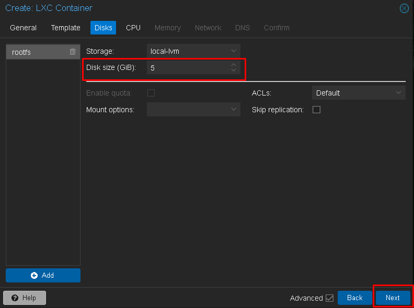Open the Confirm tab
Image resolution: width=414 pixels, height=308 pixels.
277,28
